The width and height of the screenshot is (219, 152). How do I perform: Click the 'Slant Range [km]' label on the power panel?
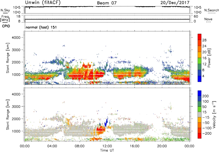click(x=8, y=58)
